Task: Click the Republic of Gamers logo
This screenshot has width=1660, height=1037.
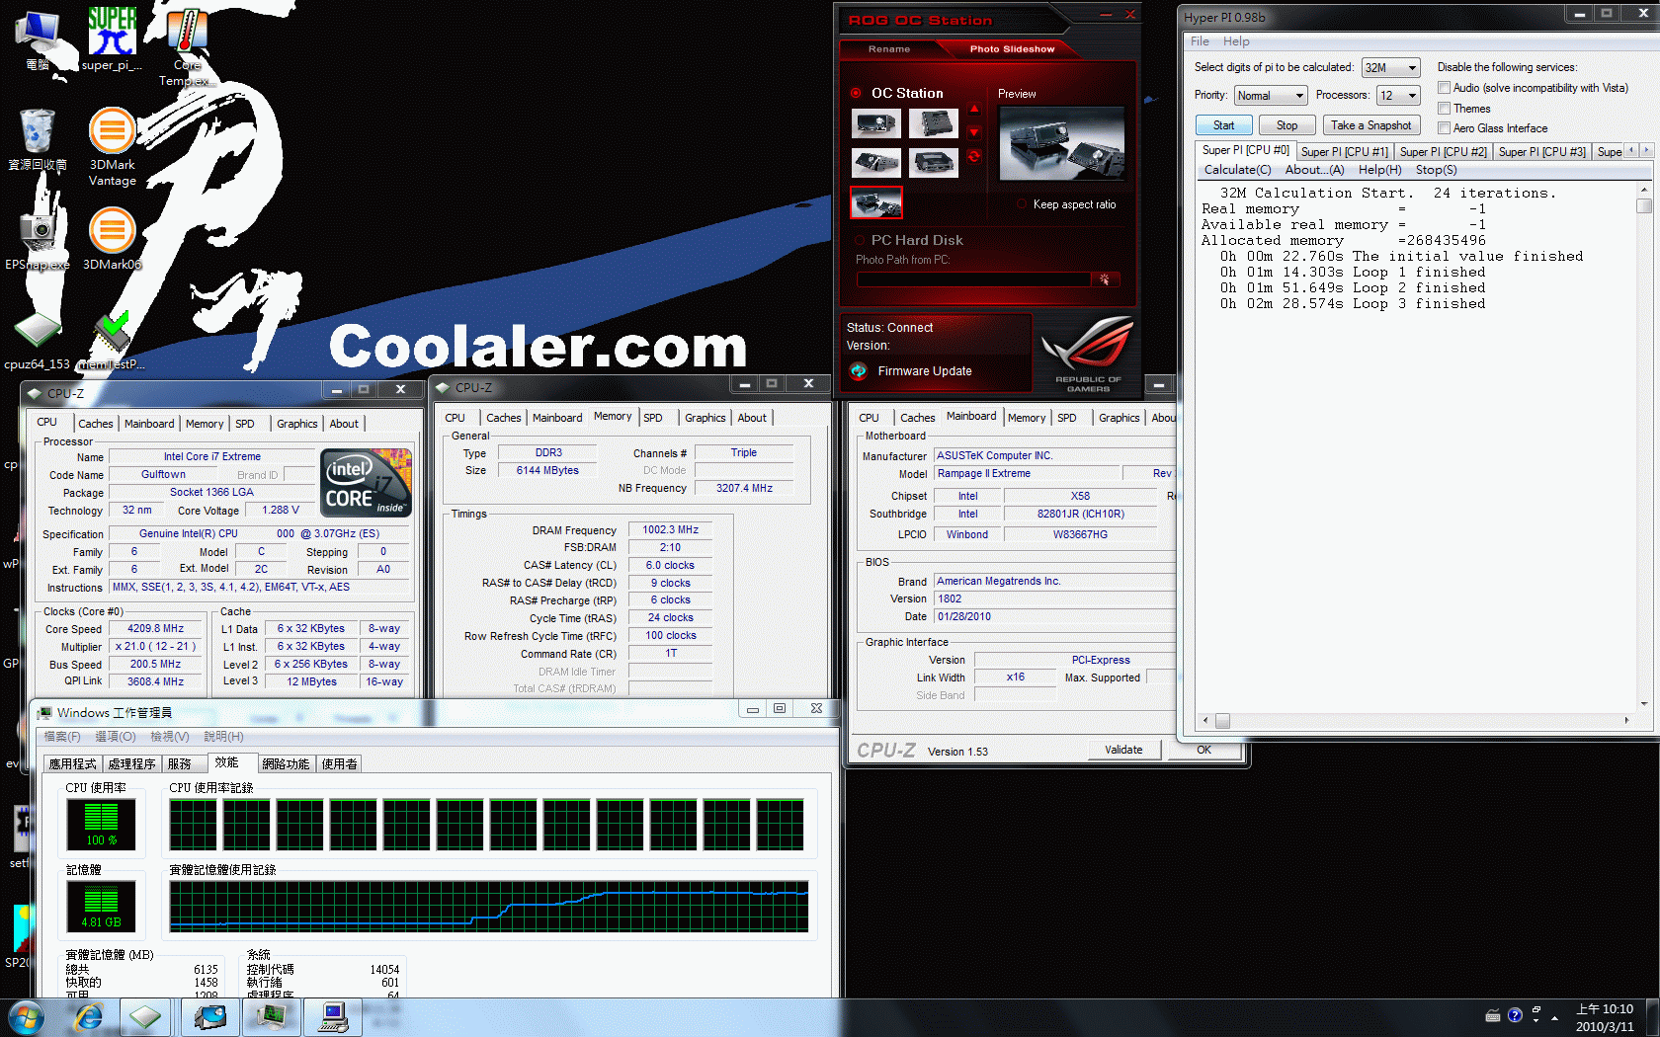Action: click(1087, 354)
